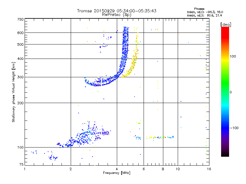Click the 'RwPretec (8p)' subtitle

[x=117, y=15]
